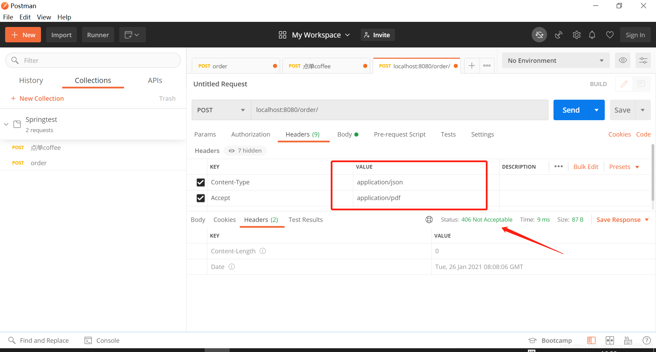Click the sync status icon in header
The image size is (656, 352).
pos(539,35)
